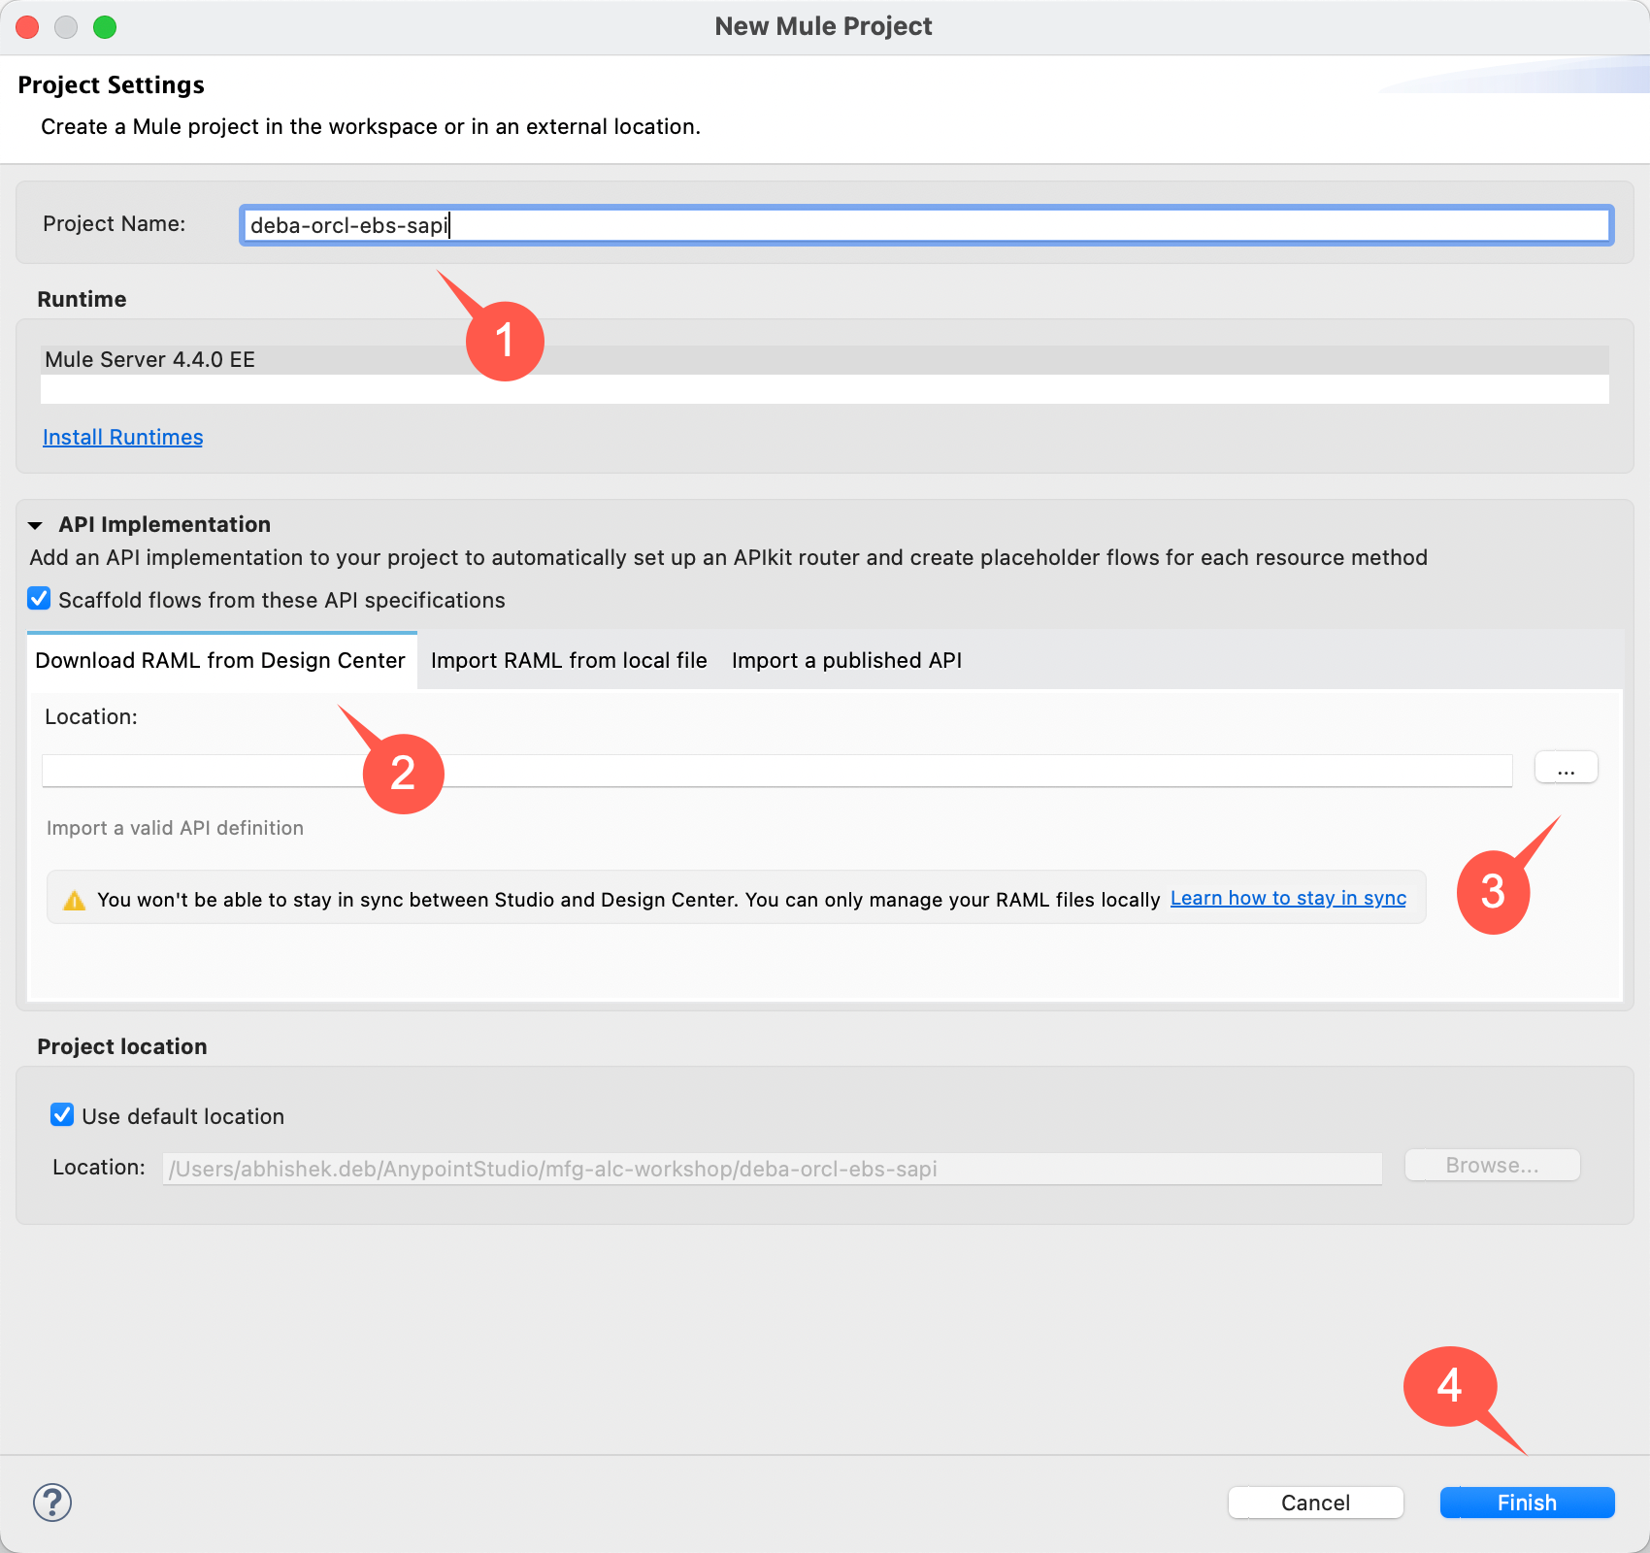Uncheck Use default location checkbox
Screen dimensions: 1650x1553
tap(62, 1115)
